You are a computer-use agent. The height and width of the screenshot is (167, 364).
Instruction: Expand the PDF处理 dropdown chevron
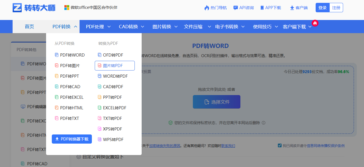click(x=109, y=27)
